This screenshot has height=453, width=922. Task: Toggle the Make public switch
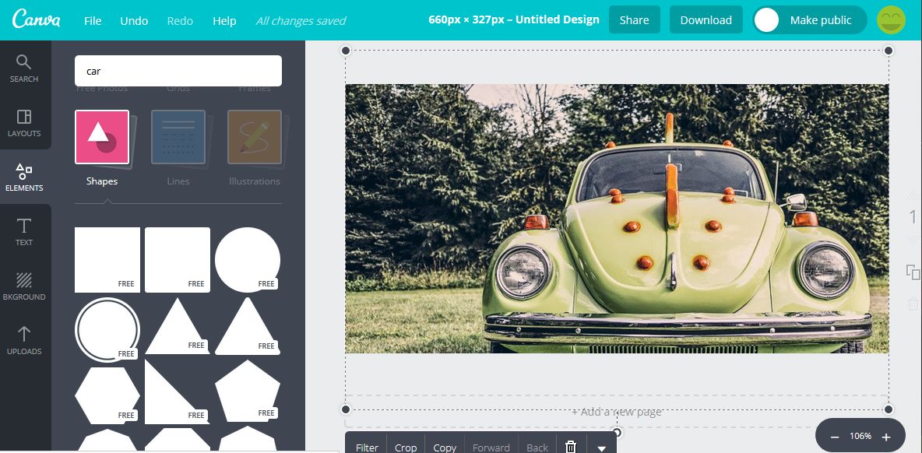tap(810, 20)
